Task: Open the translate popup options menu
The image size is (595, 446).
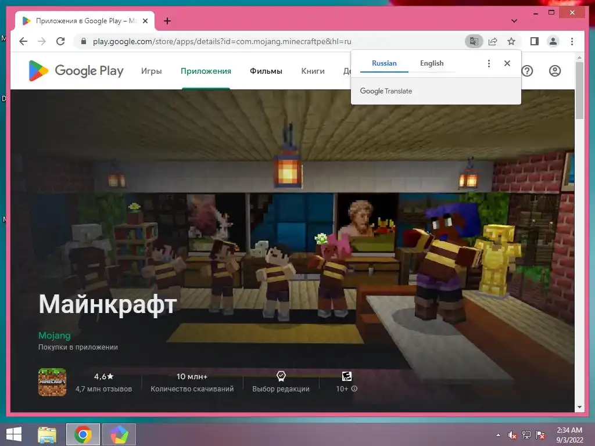Action: click(489, 63)
